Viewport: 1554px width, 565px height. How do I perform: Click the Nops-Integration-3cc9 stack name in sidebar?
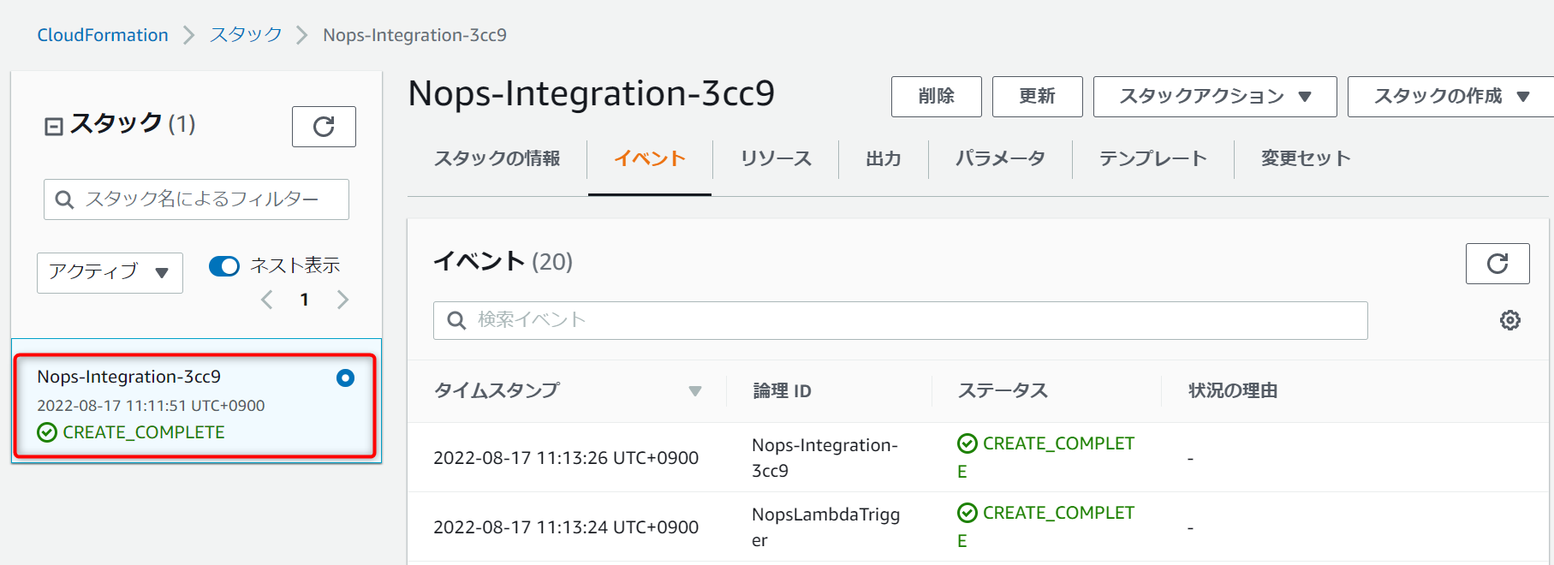(129, 377)
